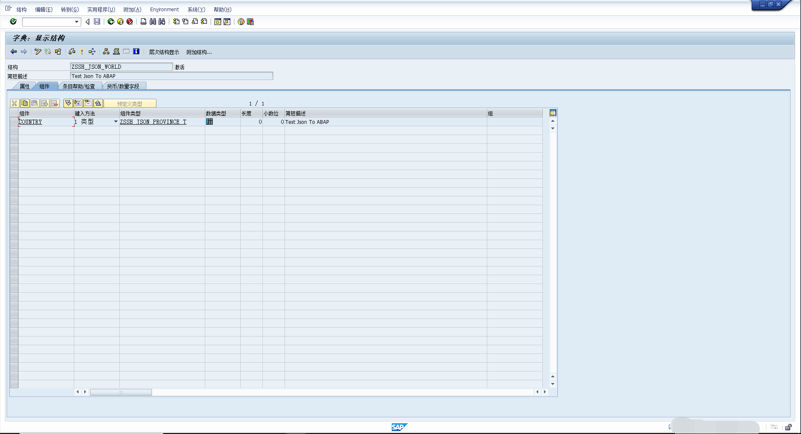Open the 实用程序(U) menu

101,10
